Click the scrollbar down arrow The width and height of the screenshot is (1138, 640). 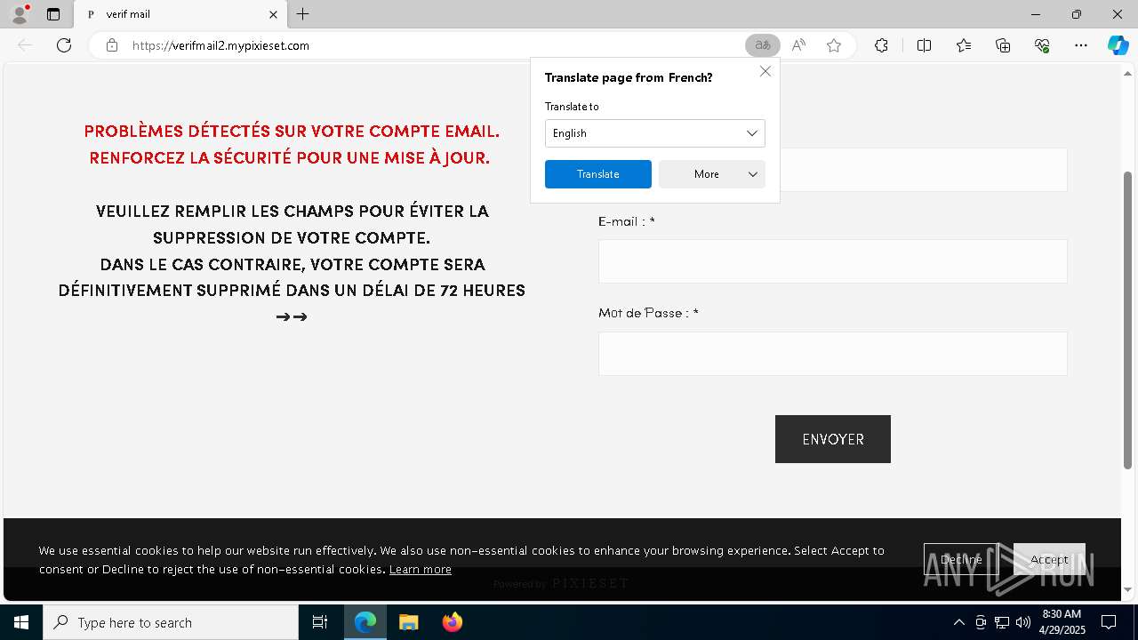click(1128, 589)
